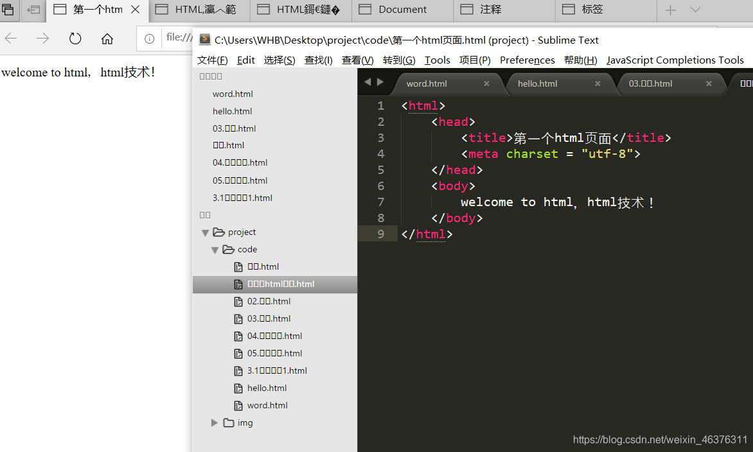Click the site info icon in address bar
753x452 pixels.
[x=149, y=39]
